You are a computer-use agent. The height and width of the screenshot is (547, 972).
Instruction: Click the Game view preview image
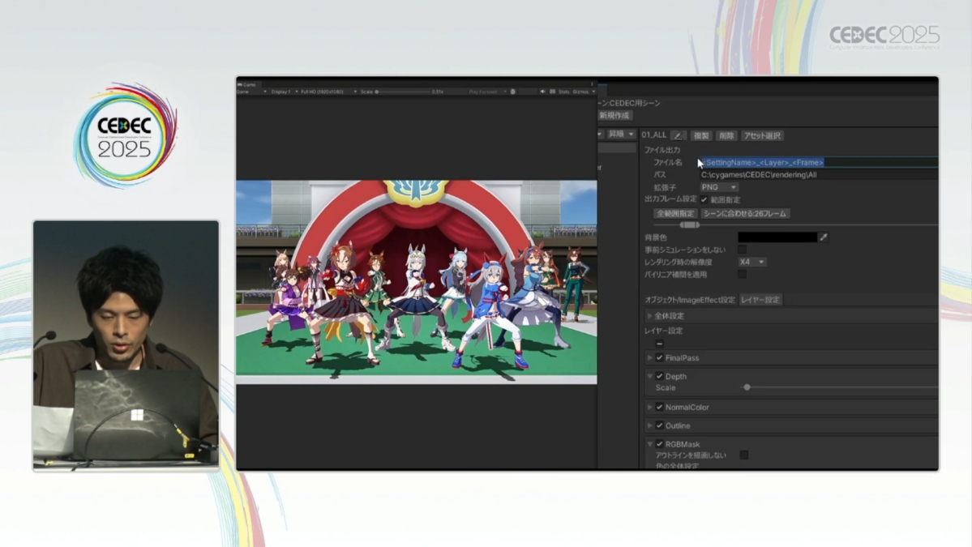417,282
